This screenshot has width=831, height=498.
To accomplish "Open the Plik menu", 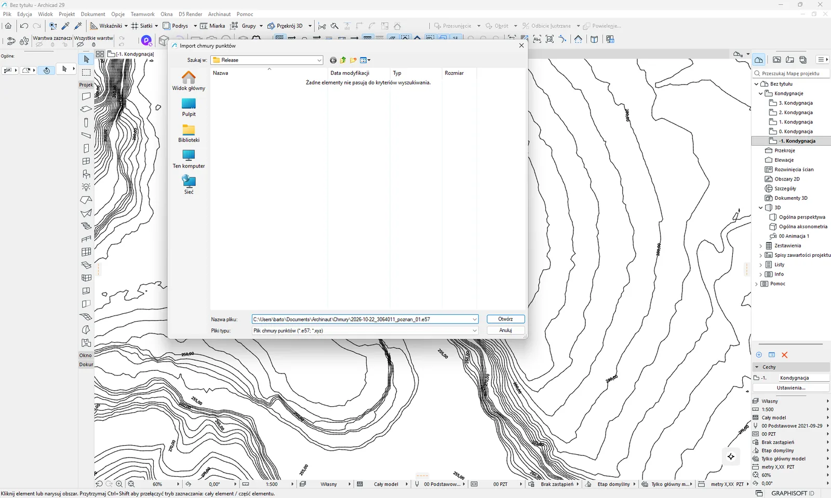I will pos(7,14).
